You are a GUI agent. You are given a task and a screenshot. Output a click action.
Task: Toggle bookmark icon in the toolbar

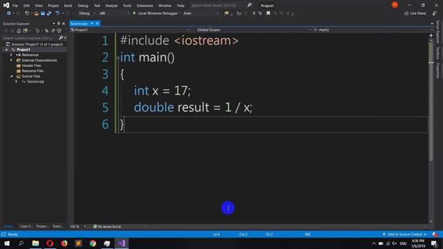point(268,13)
